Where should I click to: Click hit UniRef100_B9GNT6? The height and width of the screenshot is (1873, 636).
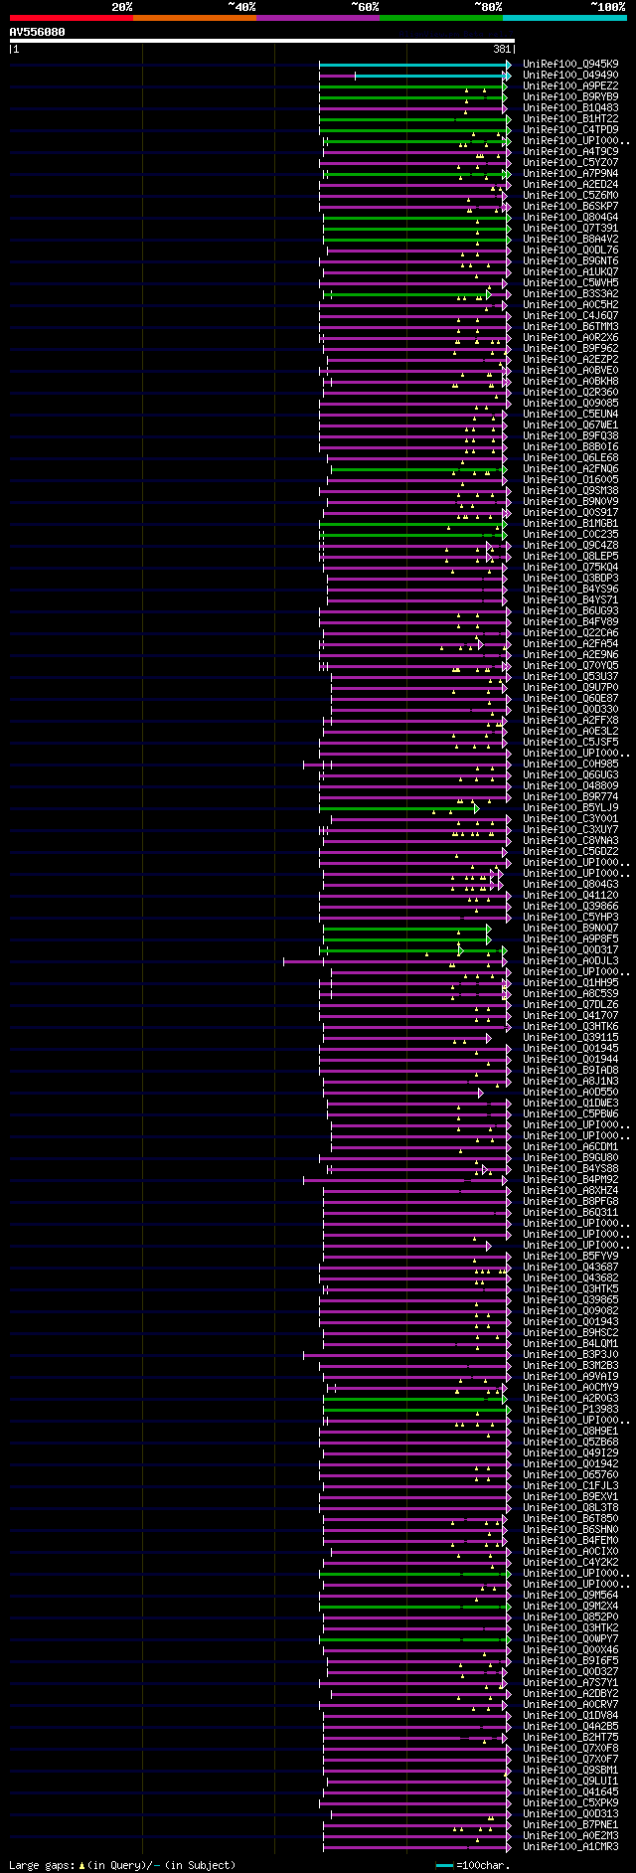point(570,260)
